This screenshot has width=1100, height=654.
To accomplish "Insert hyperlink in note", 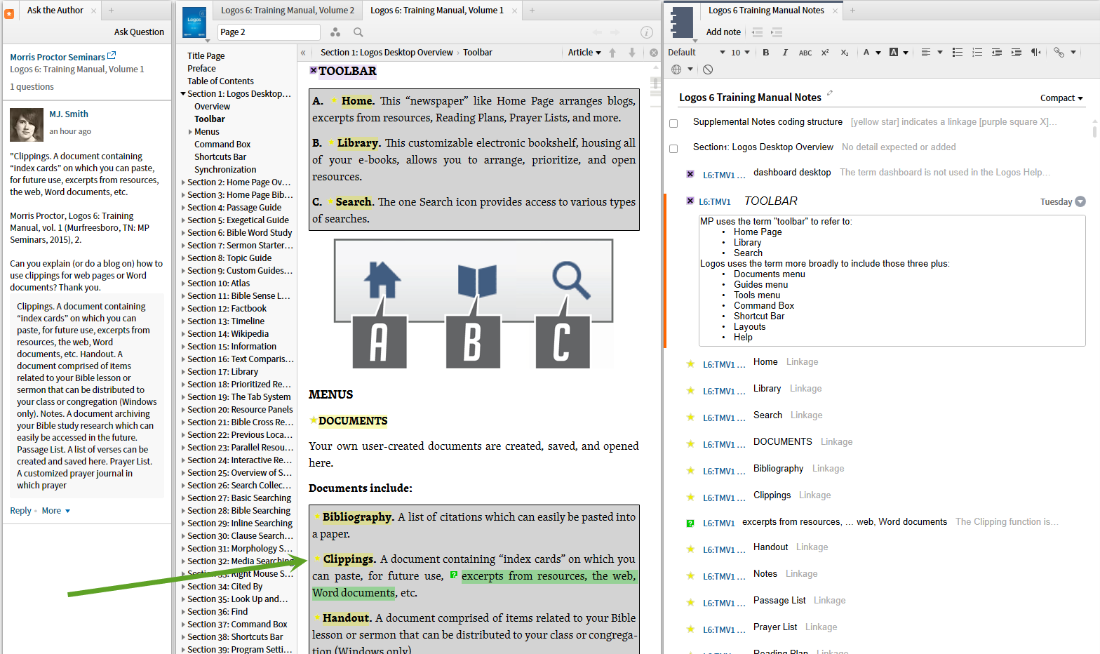I will click(1059, 53).
